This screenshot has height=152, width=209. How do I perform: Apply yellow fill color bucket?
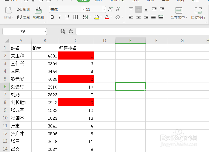pyautogui.click(x=97, y=17)
